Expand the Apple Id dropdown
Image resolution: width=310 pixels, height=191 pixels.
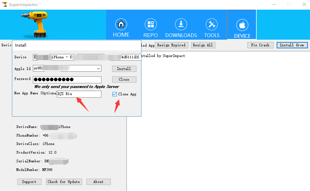(x=98, y=68)
